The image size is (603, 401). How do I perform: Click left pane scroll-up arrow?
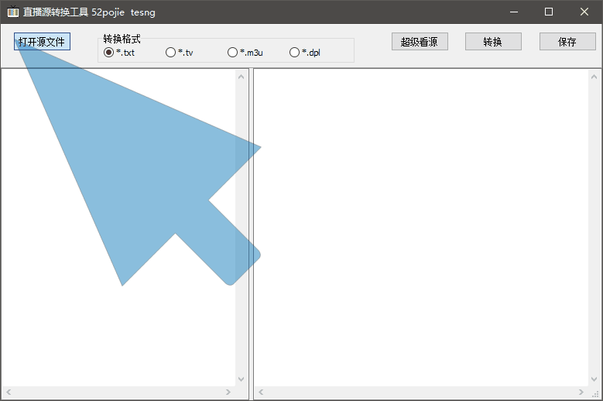click(242, 77)
